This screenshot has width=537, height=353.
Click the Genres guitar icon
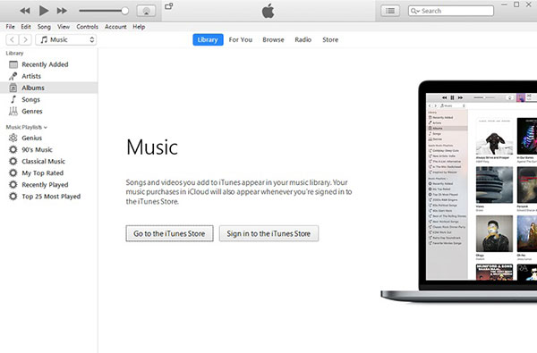point(13,111)
